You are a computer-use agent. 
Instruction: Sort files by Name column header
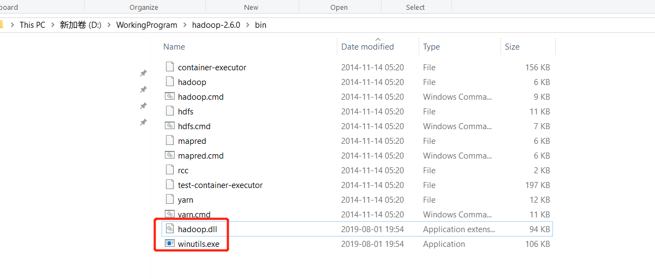pyautogui.click(x=174, y=47)
